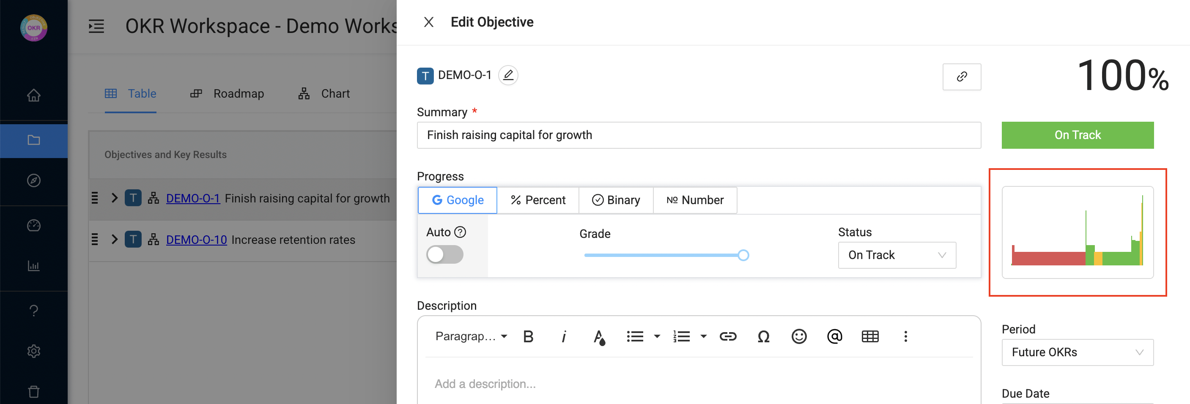Toggle the Auto progress switch
The image size is (1190, 404).
click(444, 254)
